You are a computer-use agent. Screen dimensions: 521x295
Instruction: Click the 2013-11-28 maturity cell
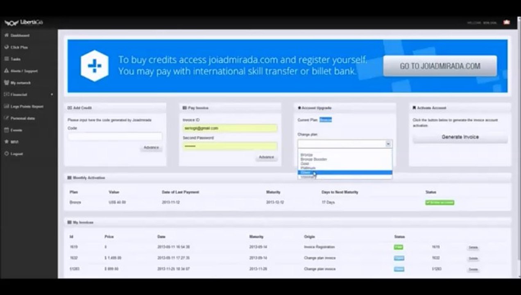258,269
